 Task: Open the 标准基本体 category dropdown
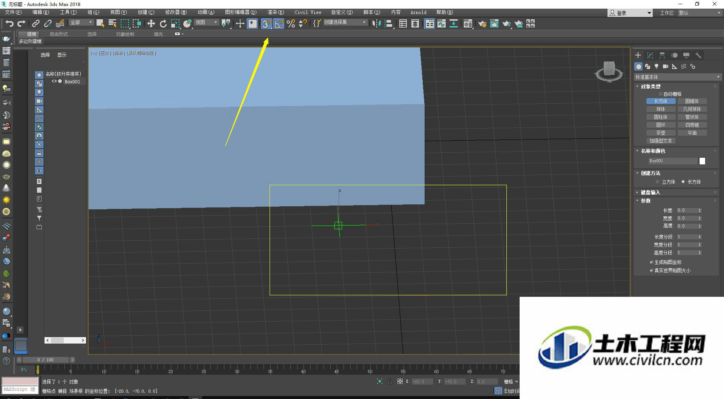tap(677, 77)
